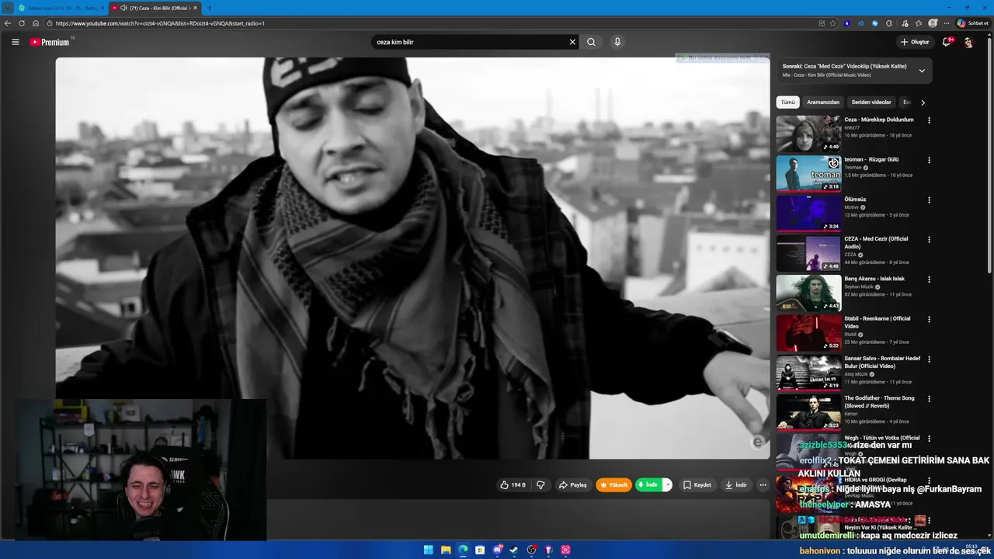
Task: Open Sansar Salvo - Bombalar Hedef Bulur title
Action: coord(882,362)
